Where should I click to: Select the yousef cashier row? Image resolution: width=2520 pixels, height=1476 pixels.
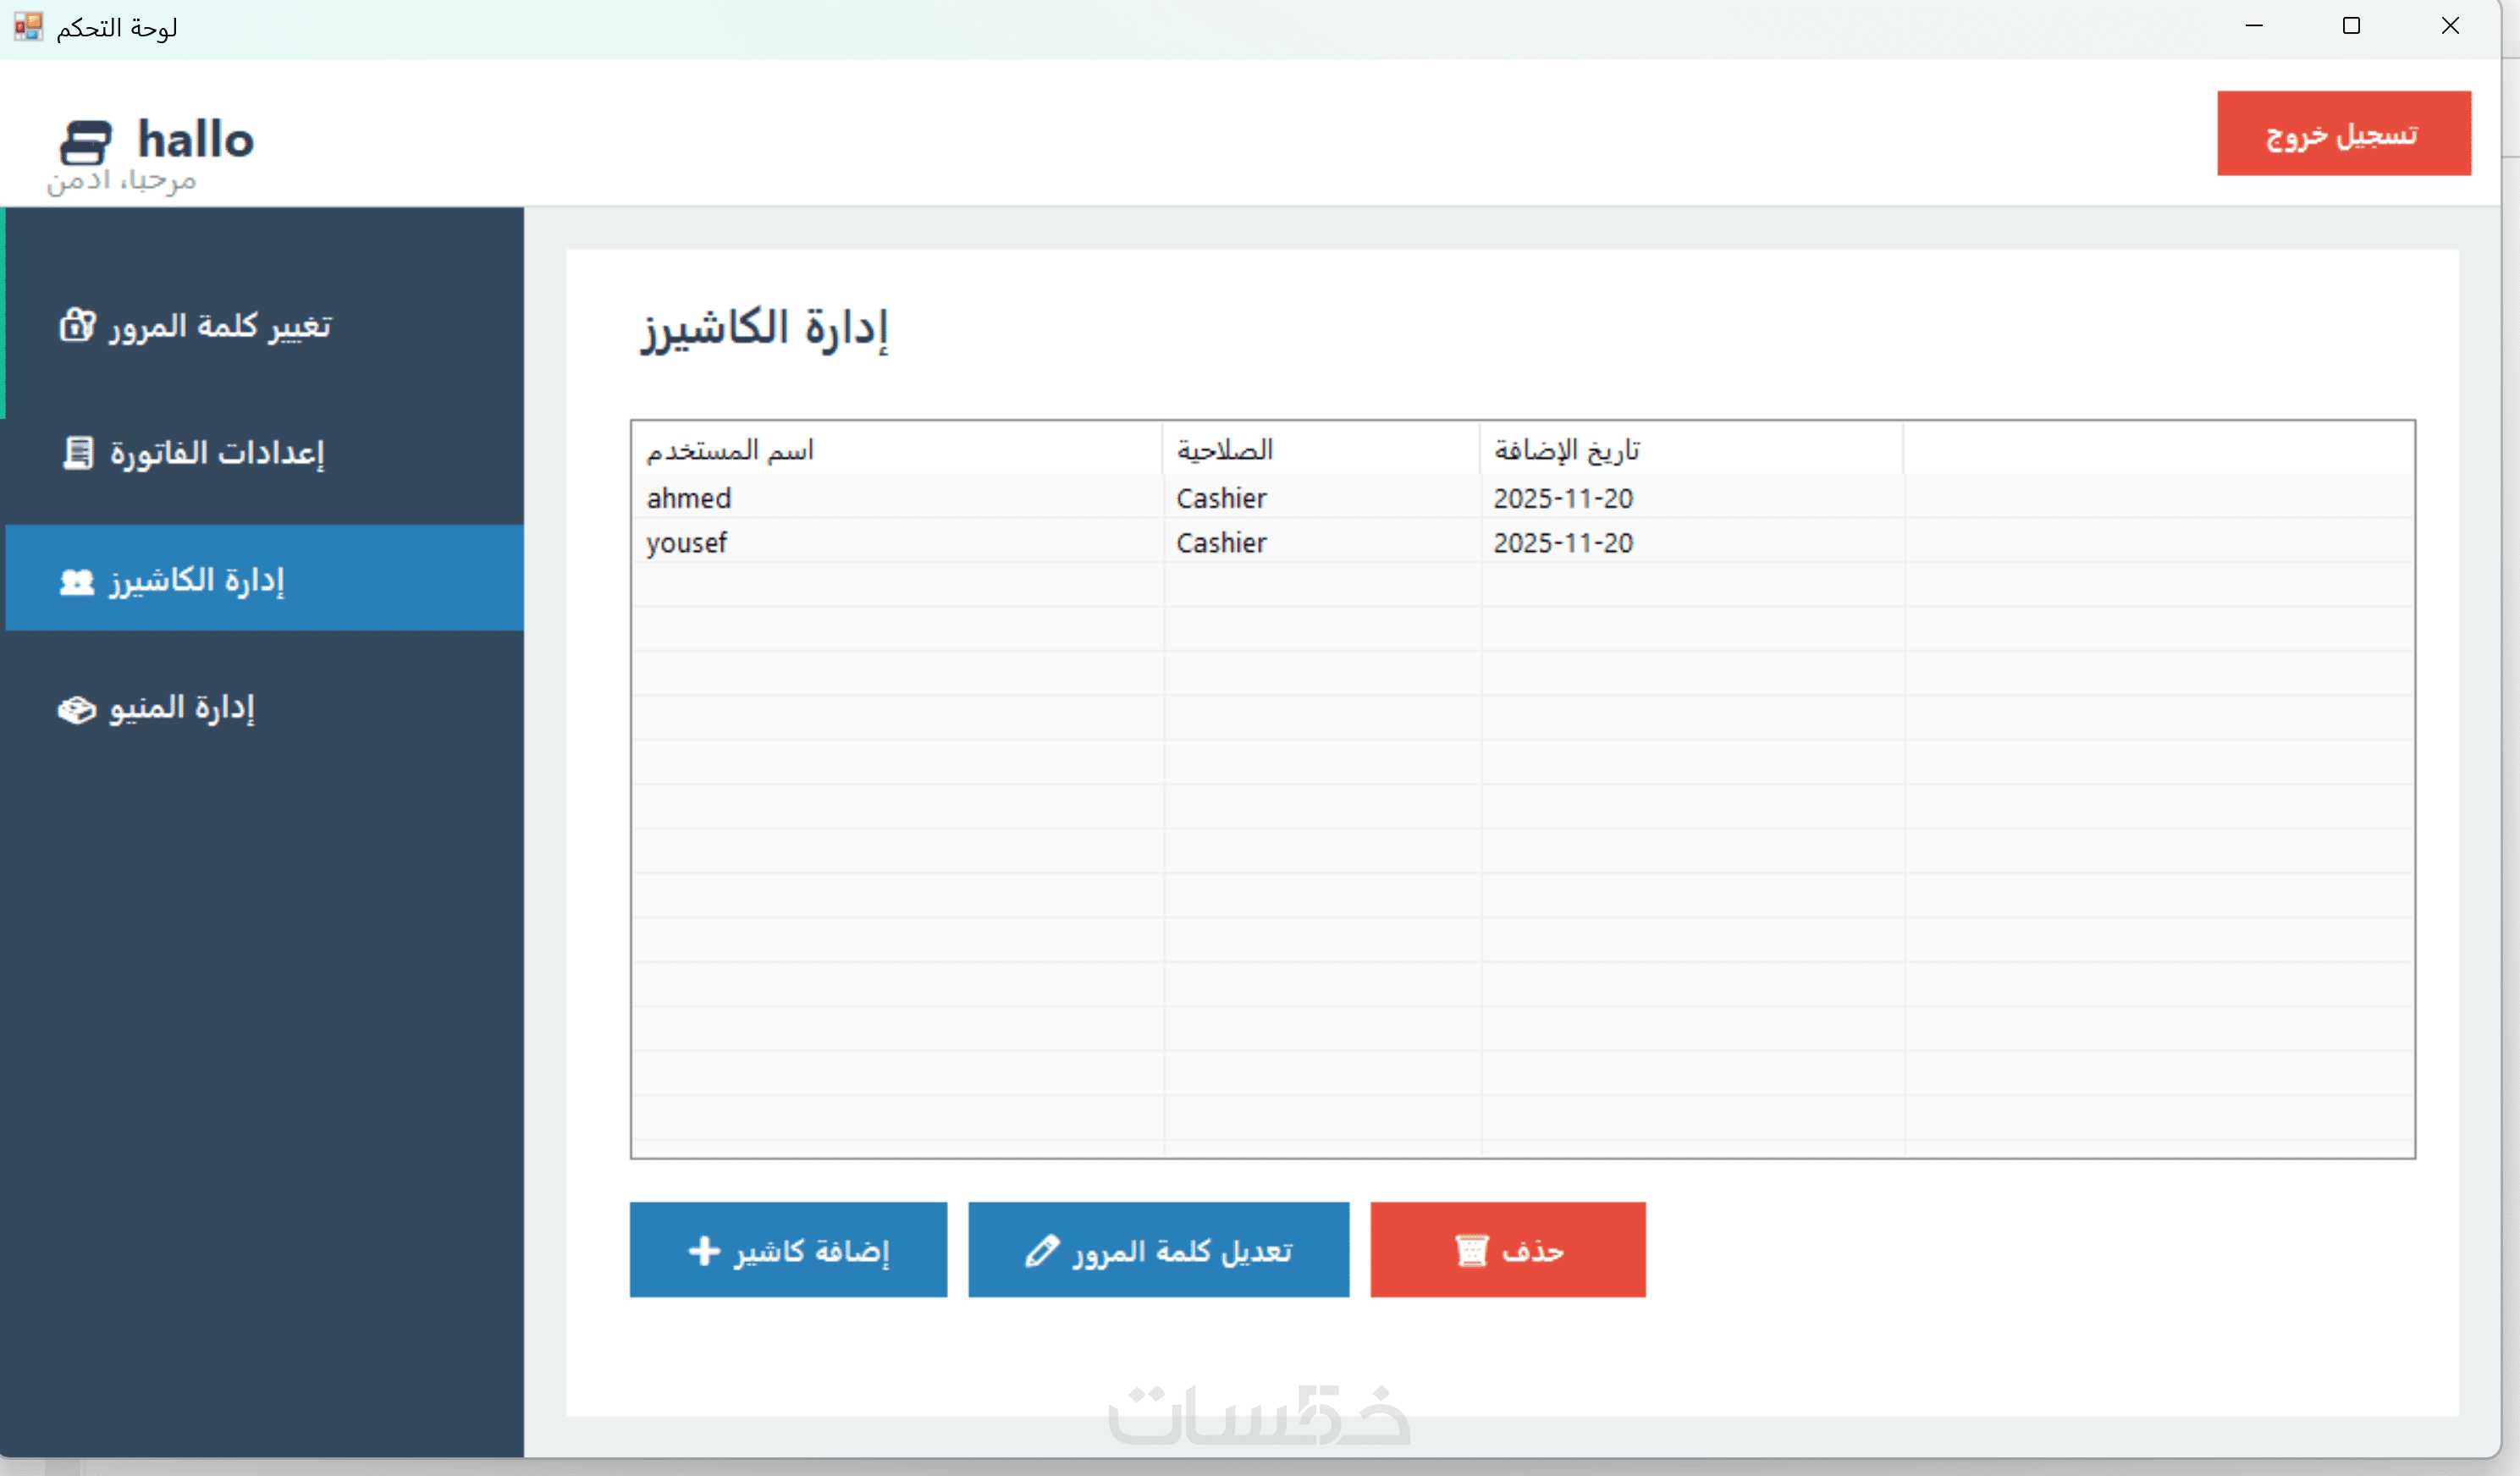[687, 543]
